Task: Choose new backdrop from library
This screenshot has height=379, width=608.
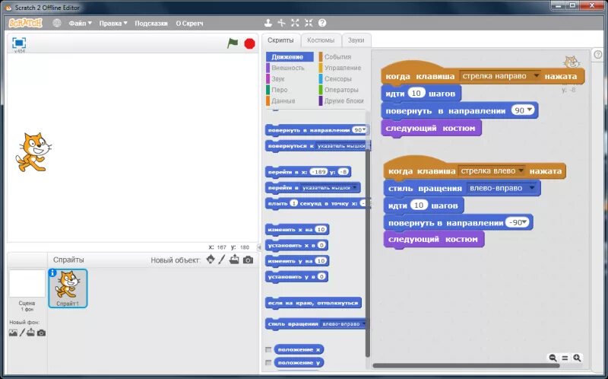Action: pos(13,333)
